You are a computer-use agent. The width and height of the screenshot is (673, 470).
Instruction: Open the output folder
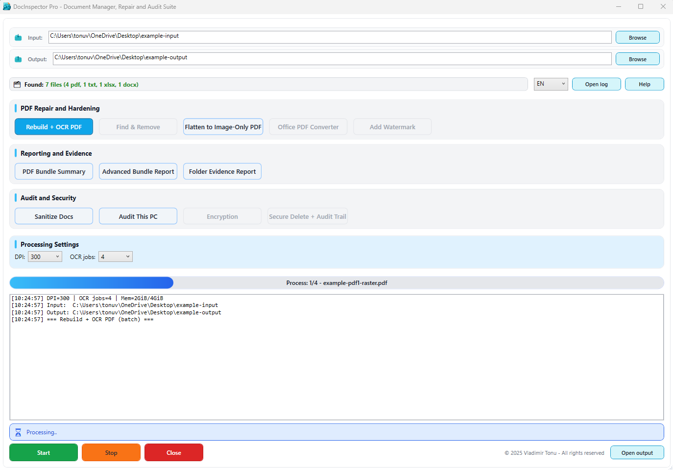pyautogui.click(x=637, y=452)
